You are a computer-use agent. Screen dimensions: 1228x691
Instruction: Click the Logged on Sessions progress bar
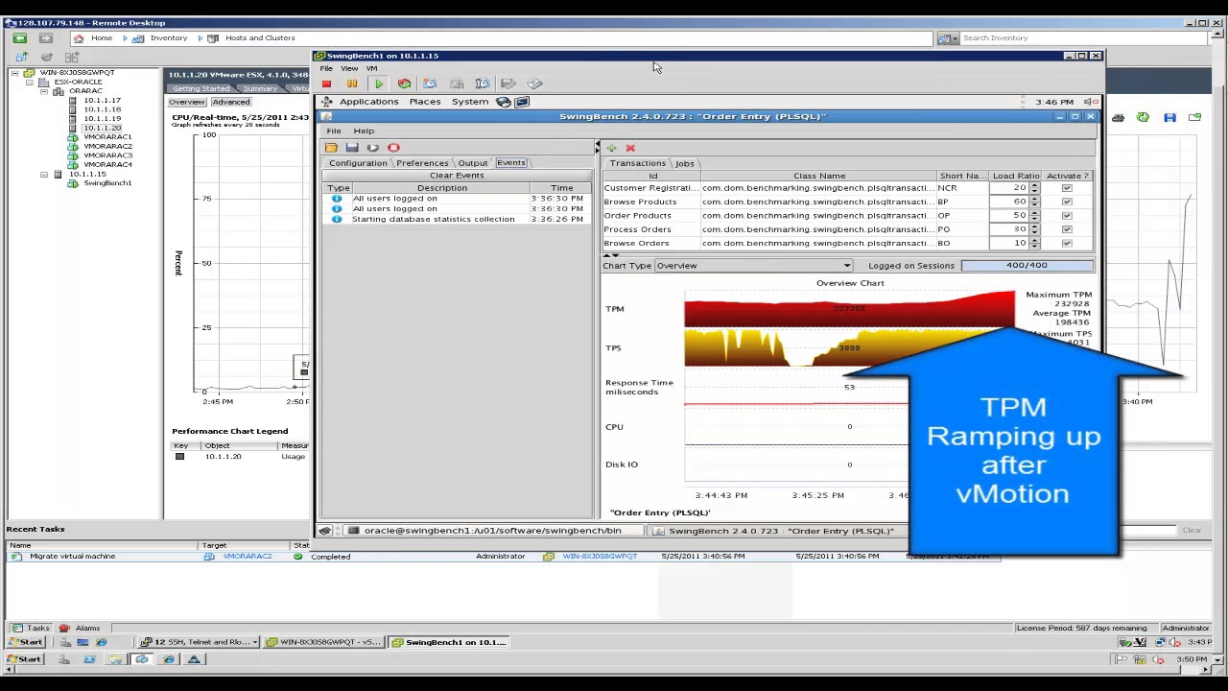(x=1027, y=266)
